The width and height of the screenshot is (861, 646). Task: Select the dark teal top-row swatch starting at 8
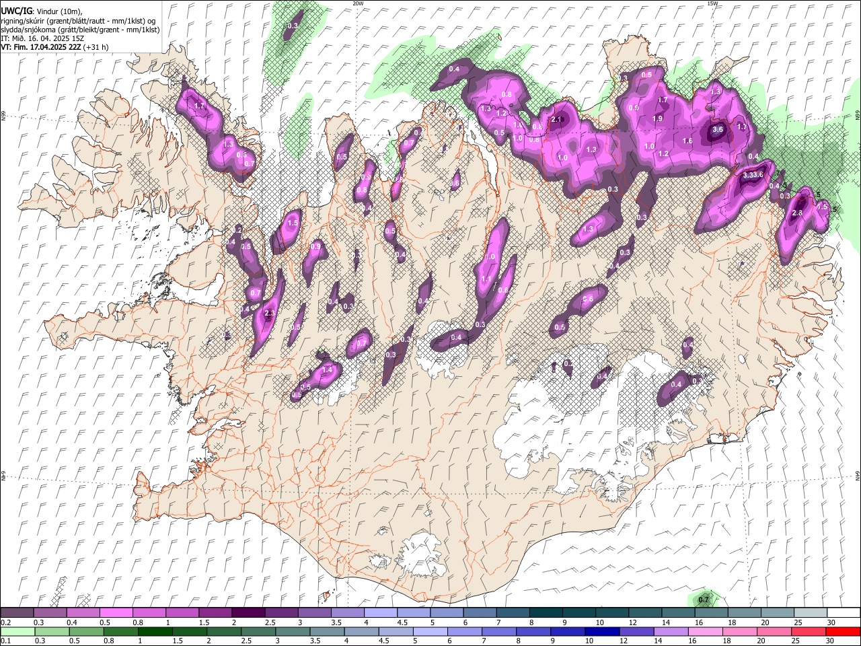point(546,612)
